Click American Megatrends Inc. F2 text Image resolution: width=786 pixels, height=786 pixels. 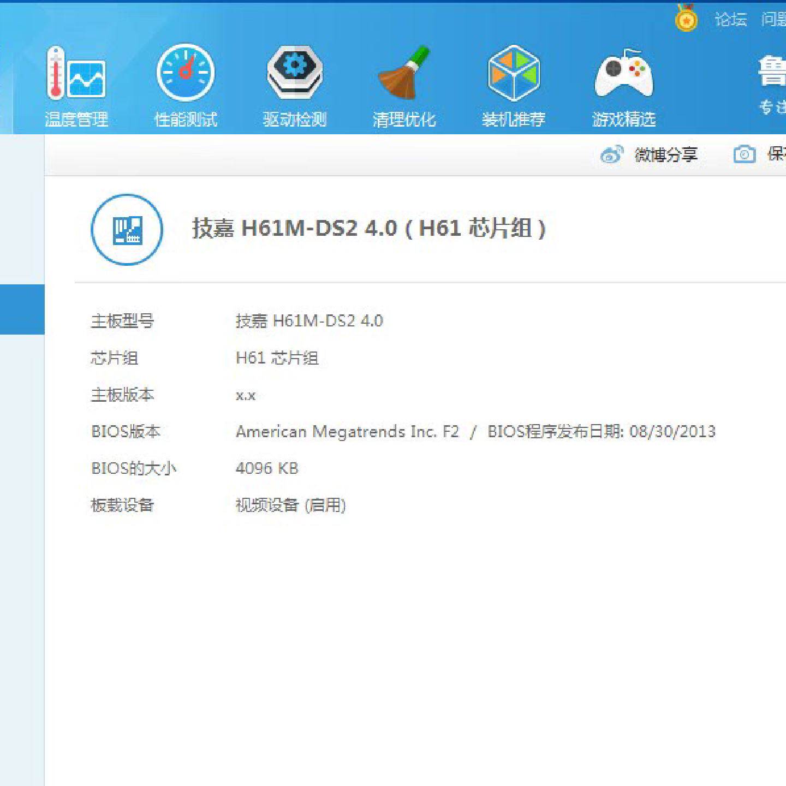click(x=347, y=432)
